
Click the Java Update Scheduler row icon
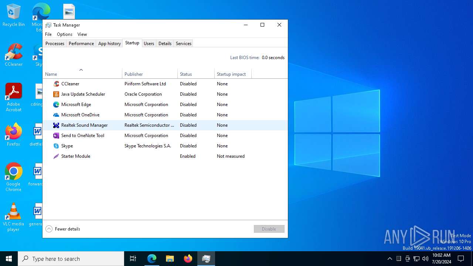click(56, 94)
